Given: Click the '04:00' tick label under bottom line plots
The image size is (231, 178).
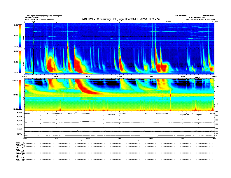Looking at the screenshot, I should tap(56, 138).
